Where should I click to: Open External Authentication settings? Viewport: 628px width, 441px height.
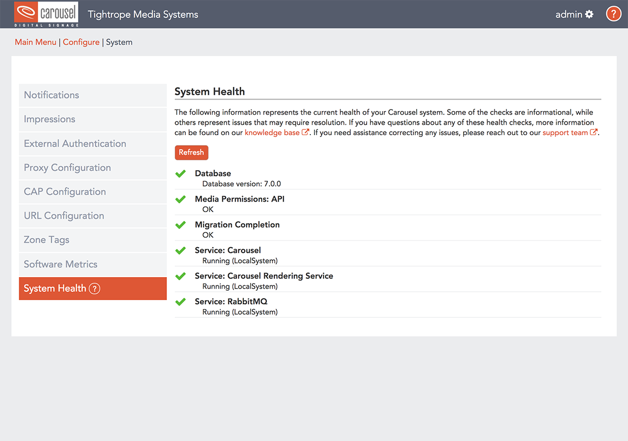(75, 144)
